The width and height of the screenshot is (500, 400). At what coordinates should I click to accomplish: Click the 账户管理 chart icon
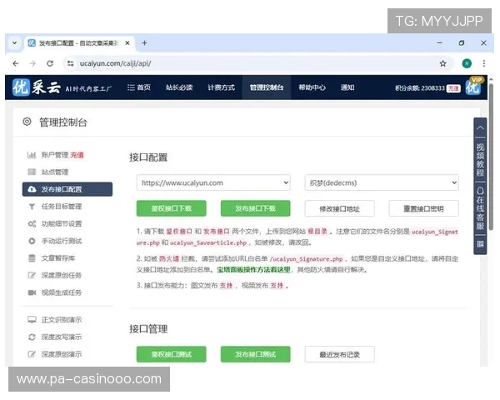[32, 155]
